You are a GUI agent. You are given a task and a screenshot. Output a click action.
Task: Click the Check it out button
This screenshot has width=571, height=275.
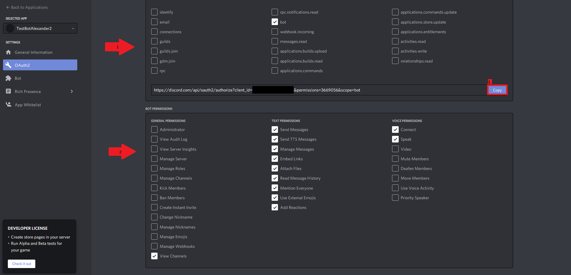[x=21, y=264]
